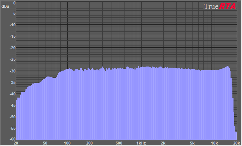Click the -30 dBu level label

(13, 71)
